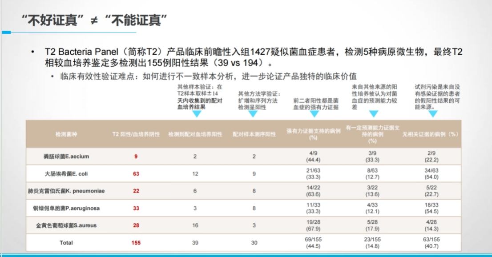
Task: Select the row label 粪肠球菌E.aecium
Action: click(66, 156)
